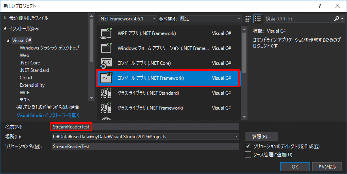The width and height of the screenshot is (347, 174).
Task: Select the .NET Standard category
Action: coord(34,70)
